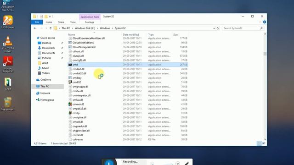Open the Manage ribbon tab

click(x=90, y=22)
